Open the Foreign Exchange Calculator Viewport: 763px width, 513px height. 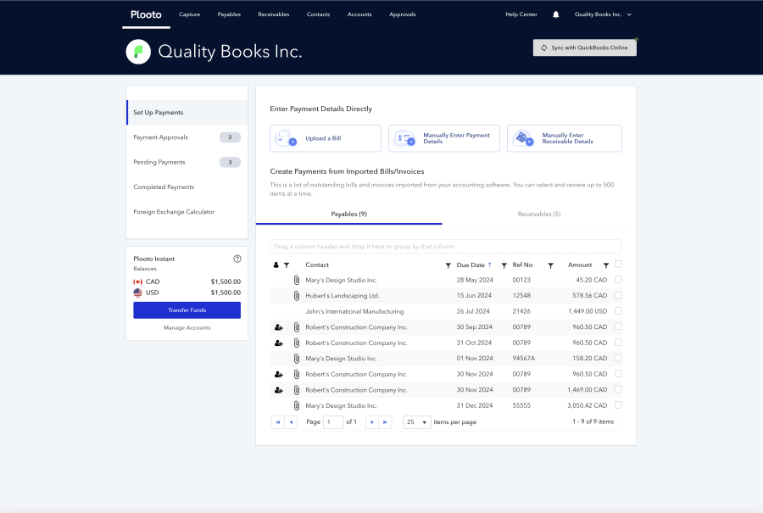coord(187,212)
